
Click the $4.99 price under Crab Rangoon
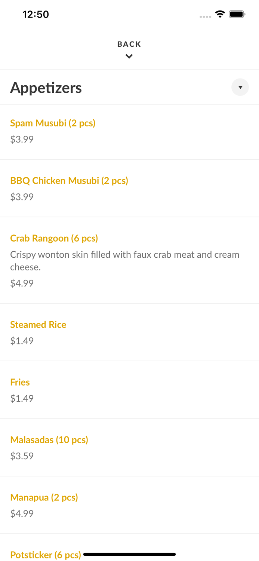tap(22, 283)
